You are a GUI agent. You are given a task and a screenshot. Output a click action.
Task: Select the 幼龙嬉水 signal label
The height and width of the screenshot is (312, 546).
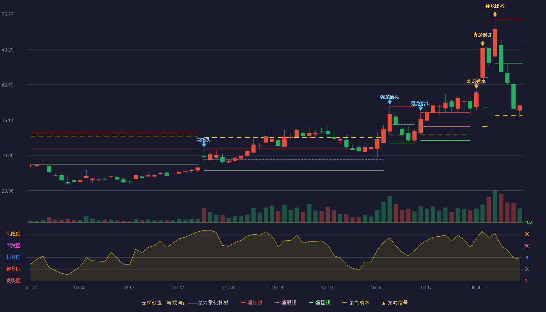[476, 82]
